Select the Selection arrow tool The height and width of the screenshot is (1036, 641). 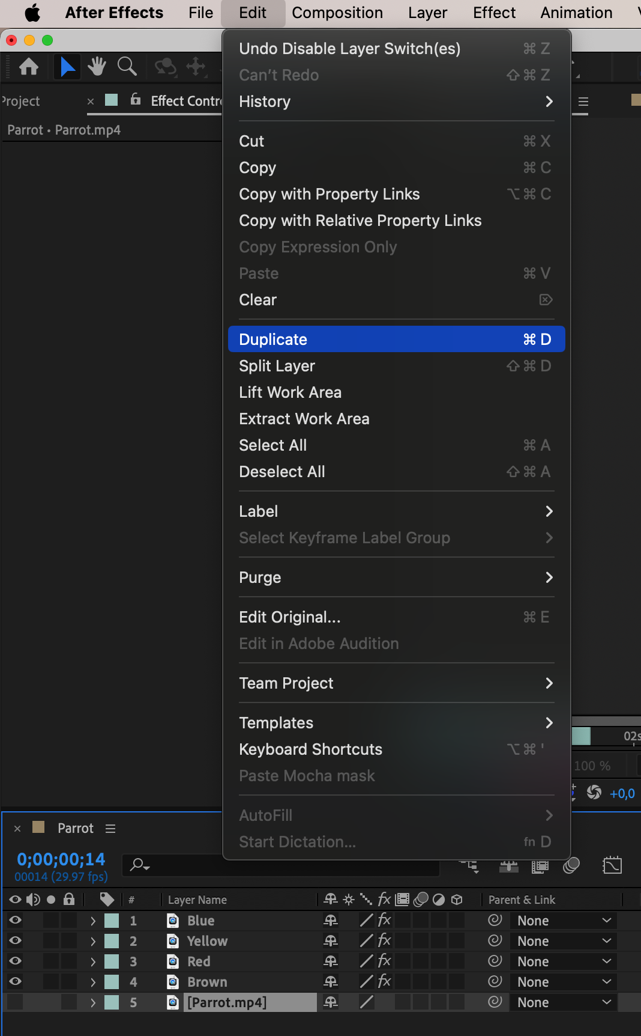coord(67,66)
